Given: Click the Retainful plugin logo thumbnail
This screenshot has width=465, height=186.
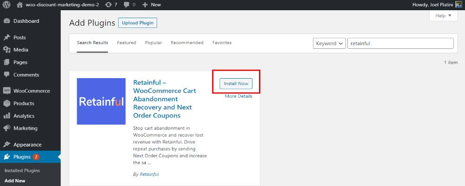Looking at the screenshot, I should click(101, 101).
